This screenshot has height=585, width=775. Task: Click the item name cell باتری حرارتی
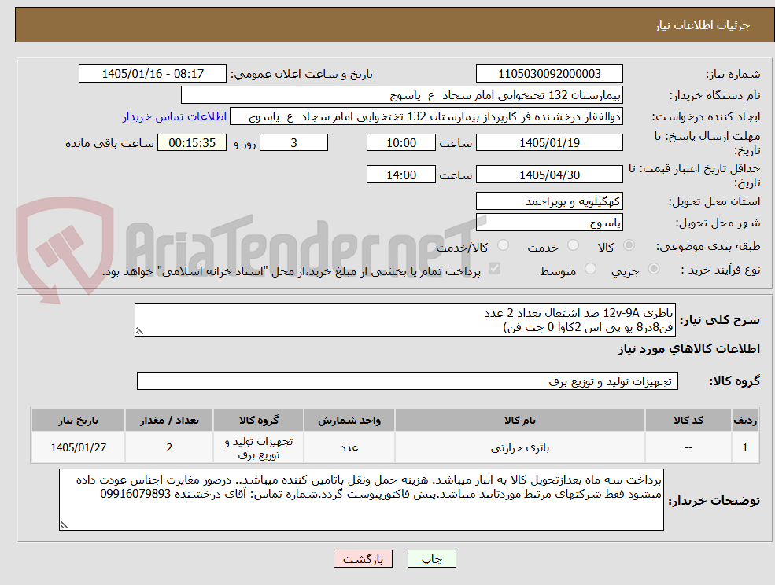click(519, 447)
